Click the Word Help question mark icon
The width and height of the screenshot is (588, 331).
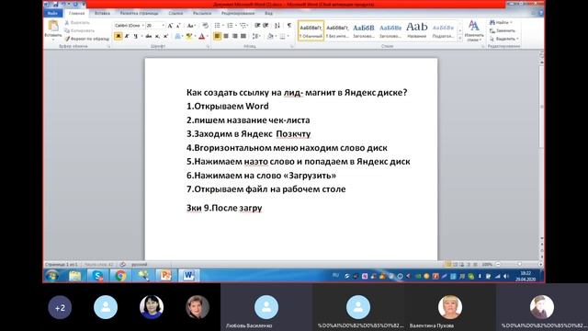pyautogui.click(x=541, y=13)
